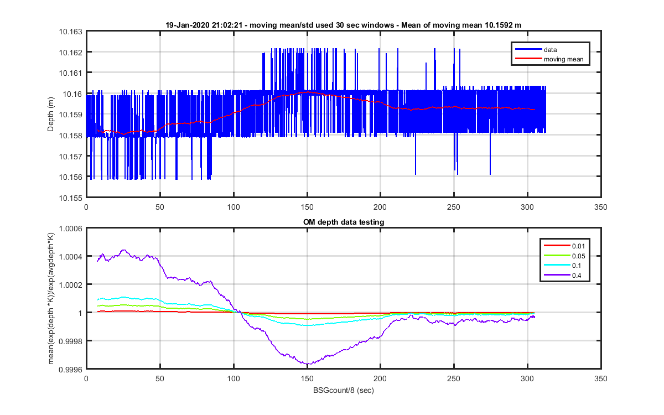The width and height of the screenshot is (664, 415).
Task: Click the depth plot title with date 19-Jan-2020
Action: (343, 25)
